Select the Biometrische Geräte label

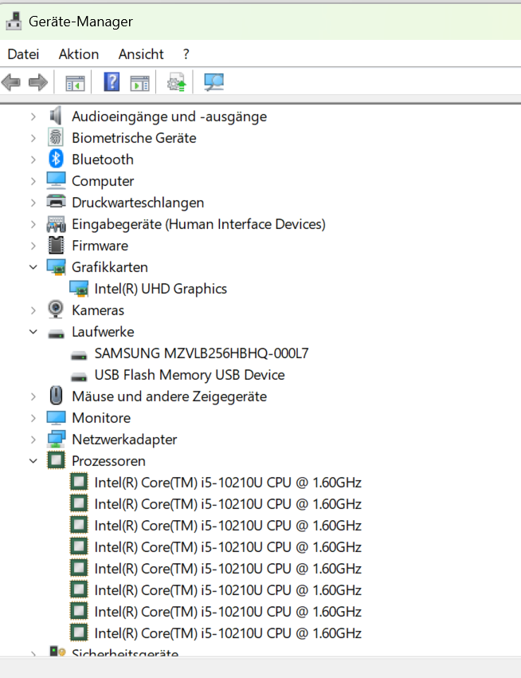point(134,138)
